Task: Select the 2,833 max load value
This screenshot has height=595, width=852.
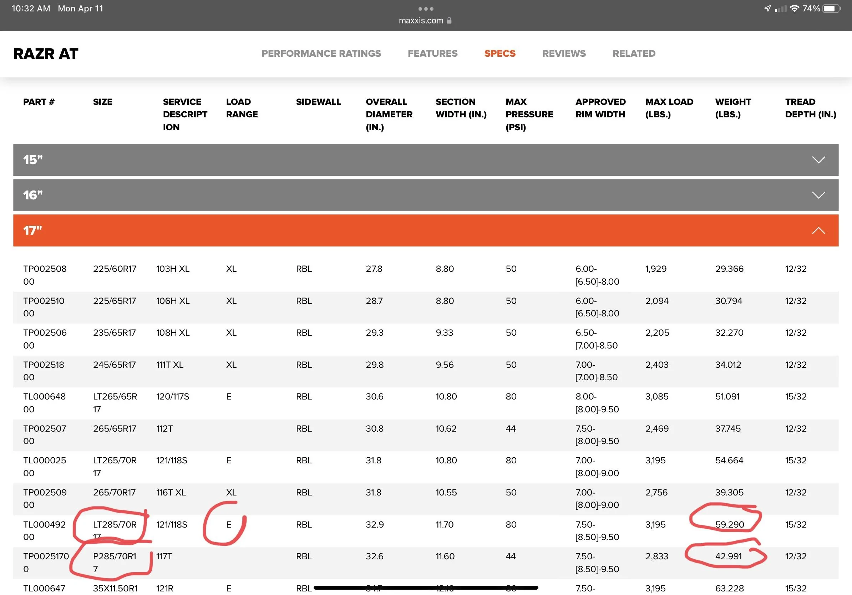Action: tap(656, 556)
